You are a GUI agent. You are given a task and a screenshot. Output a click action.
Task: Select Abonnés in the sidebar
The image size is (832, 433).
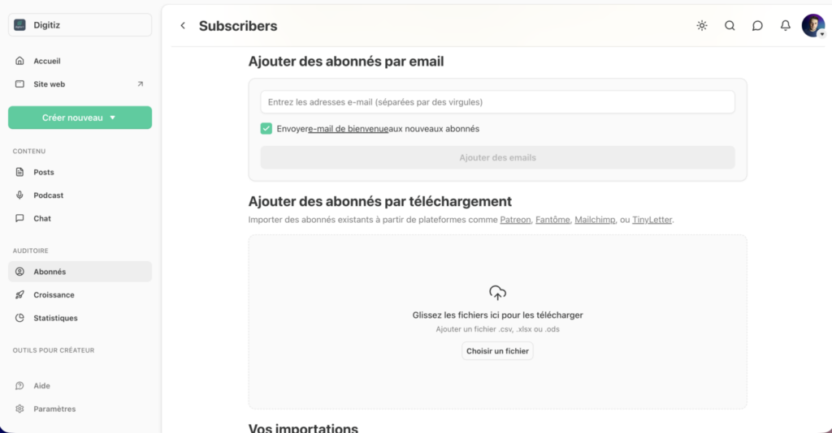tap(80, 272)
